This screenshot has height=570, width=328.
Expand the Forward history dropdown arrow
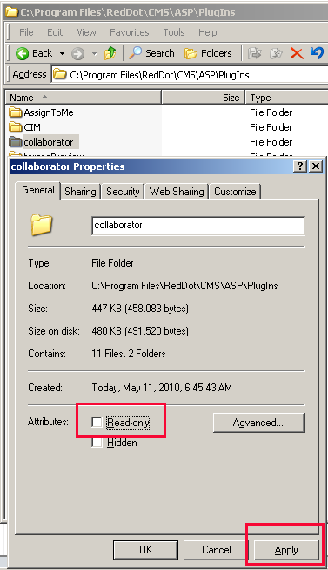94,54
